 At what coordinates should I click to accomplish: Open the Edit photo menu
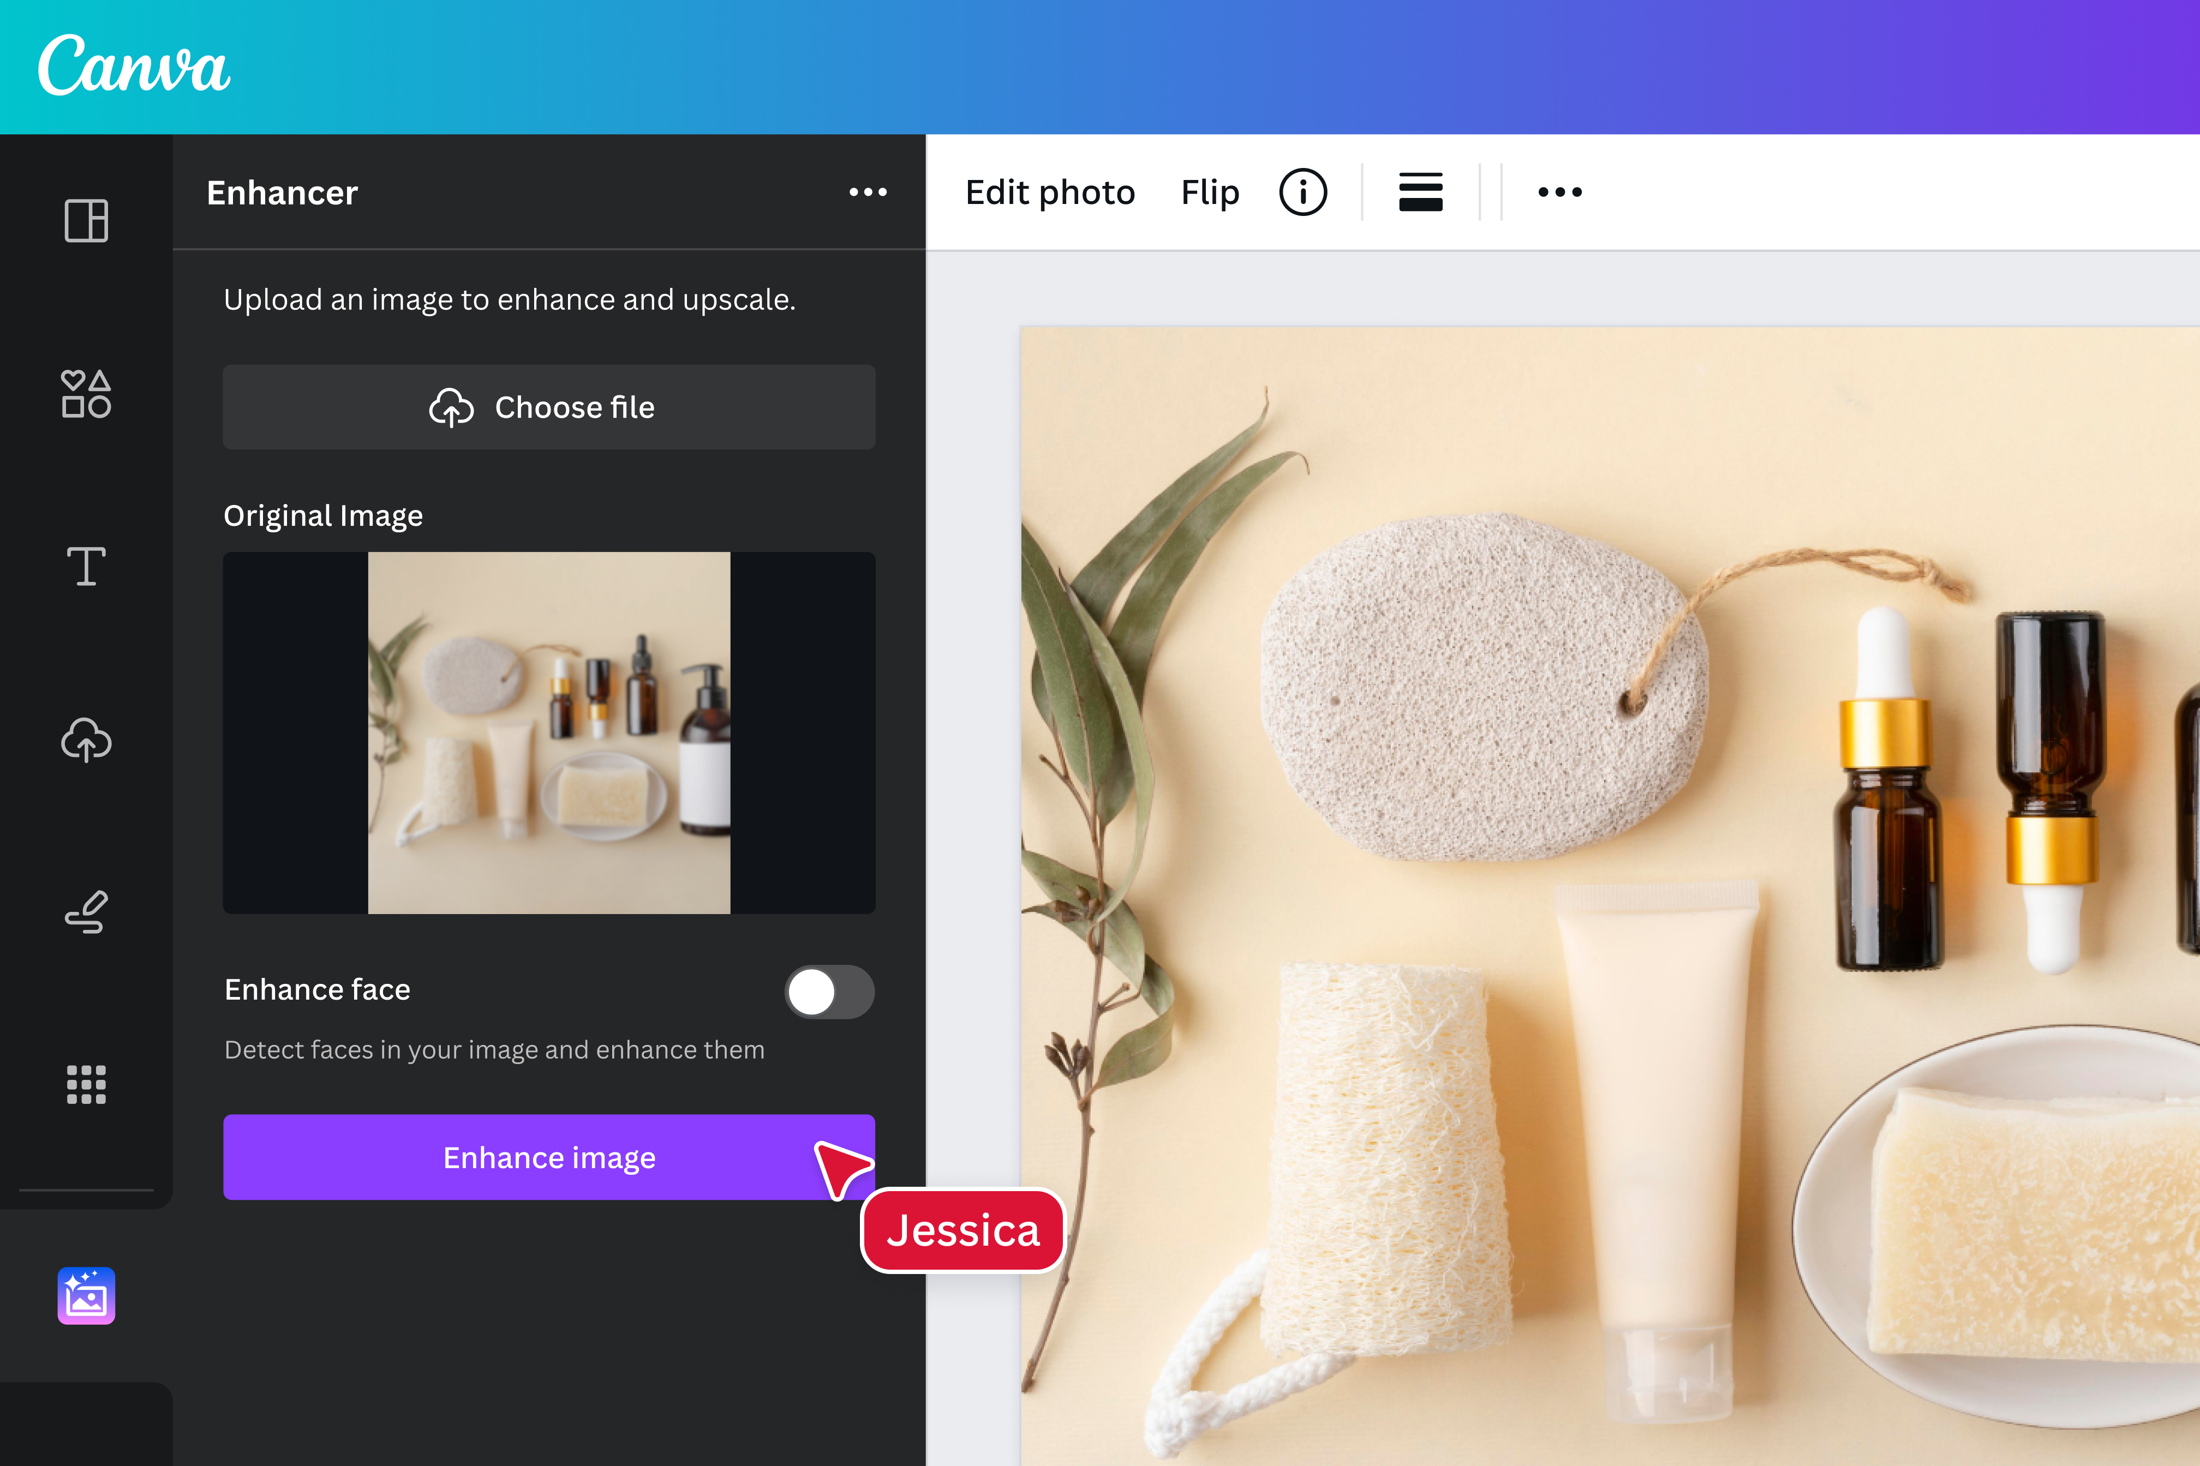pos(1049,191)
